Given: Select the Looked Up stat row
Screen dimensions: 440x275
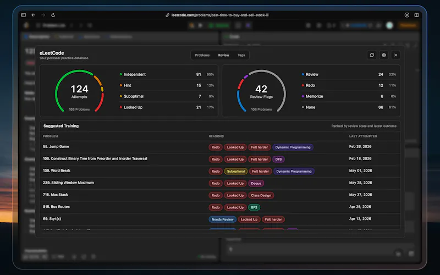Looking at the screenshot, I should pyautogui.click(x=167, y=107).
